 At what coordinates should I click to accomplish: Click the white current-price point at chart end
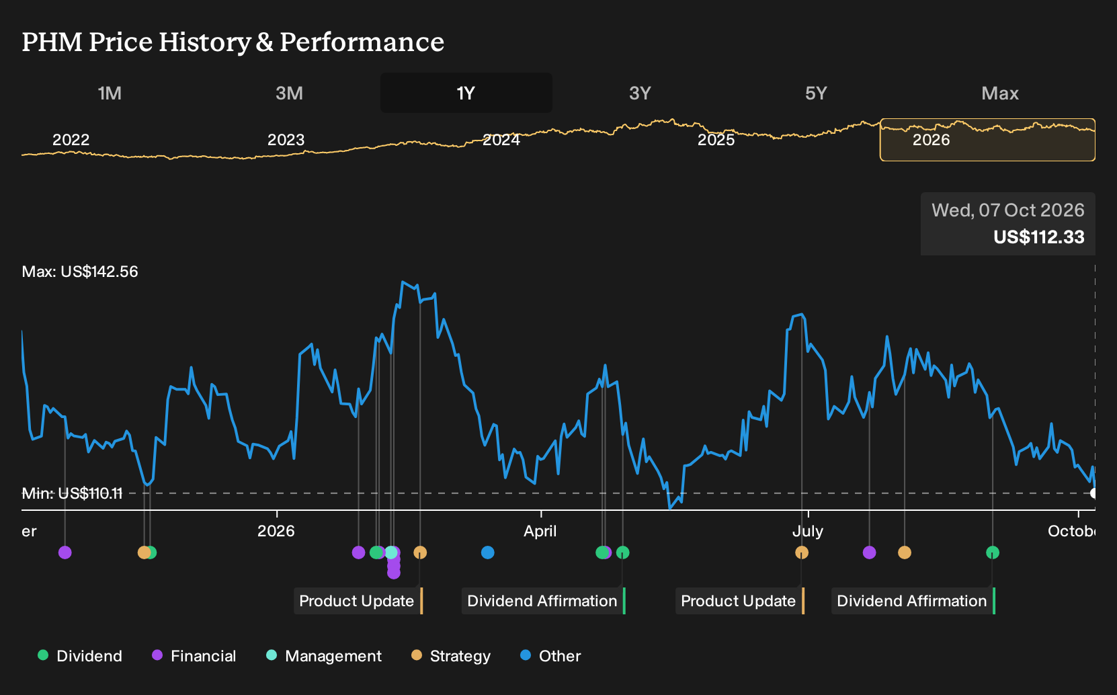tap(1094, 493)
